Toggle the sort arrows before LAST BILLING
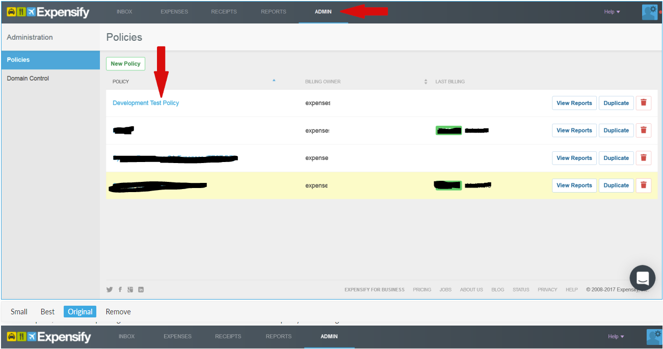Viewport: 663px width, 349px height. click(x=426, y=82)
